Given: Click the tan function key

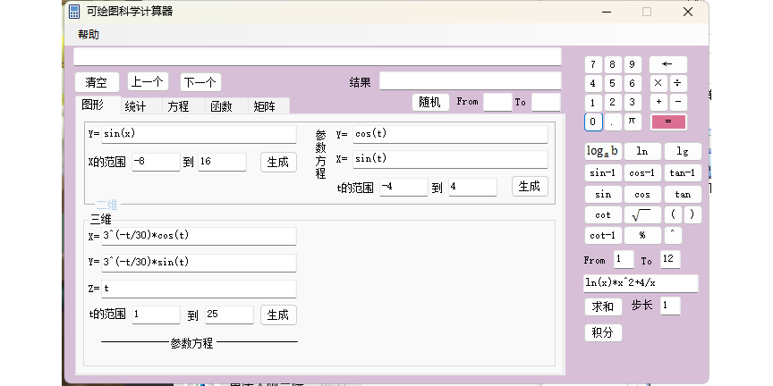Looking at the screenshot, I should [683, 195].
